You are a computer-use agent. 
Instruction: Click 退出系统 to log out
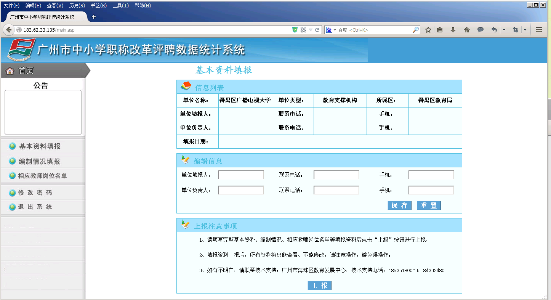coord(35,207)
